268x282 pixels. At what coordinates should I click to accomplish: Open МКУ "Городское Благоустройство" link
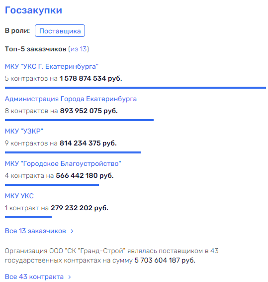63,163
